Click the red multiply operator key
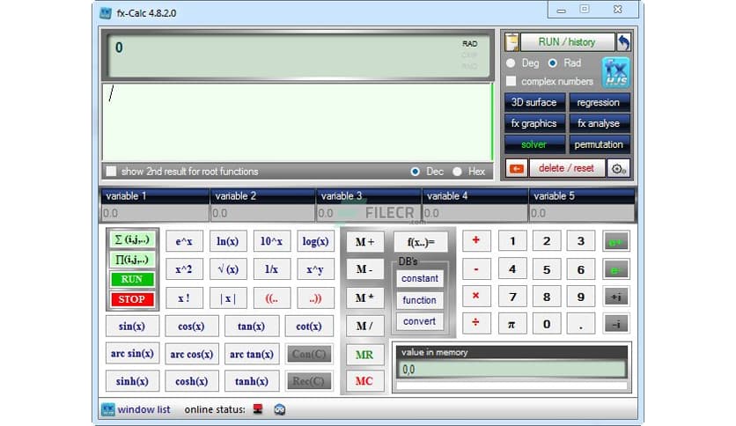This screenshot has height=426, width=736. 476,296
